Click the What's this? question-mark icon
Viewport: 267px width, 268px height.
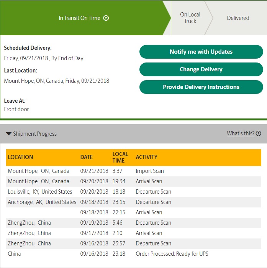click(259, 133)
